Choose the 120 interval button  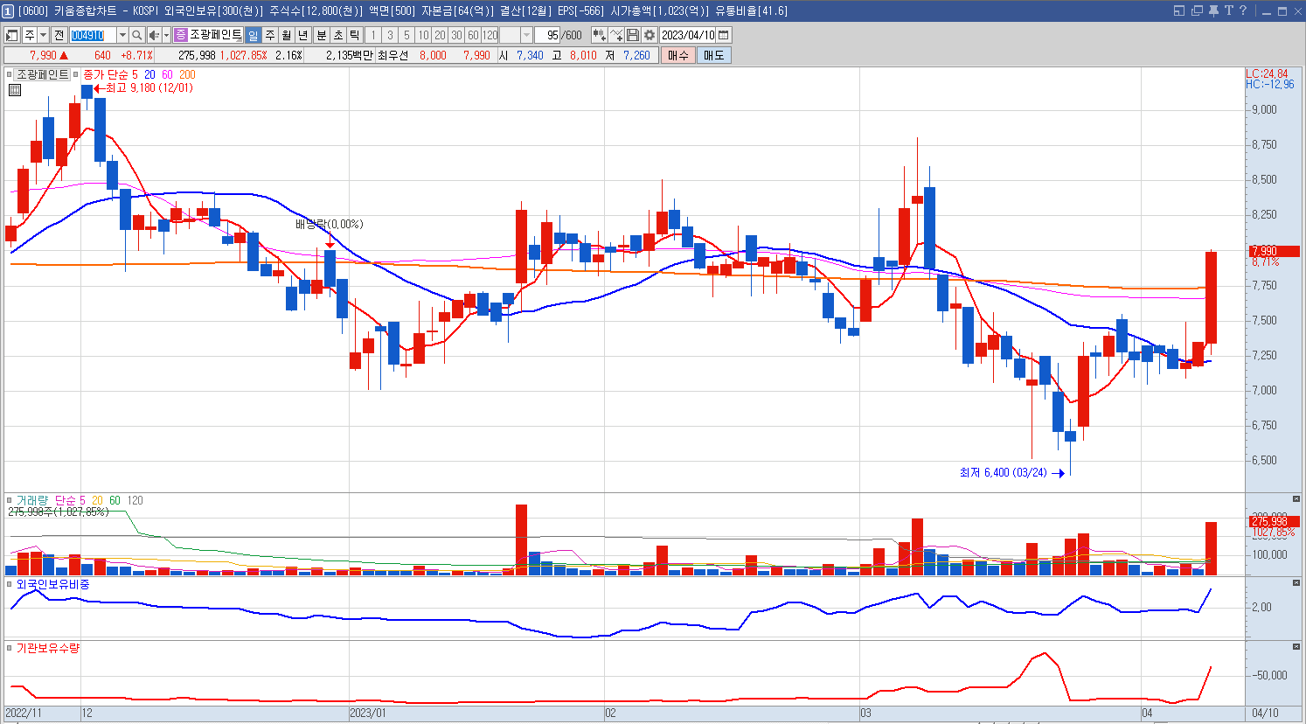[x=490, y=35]
